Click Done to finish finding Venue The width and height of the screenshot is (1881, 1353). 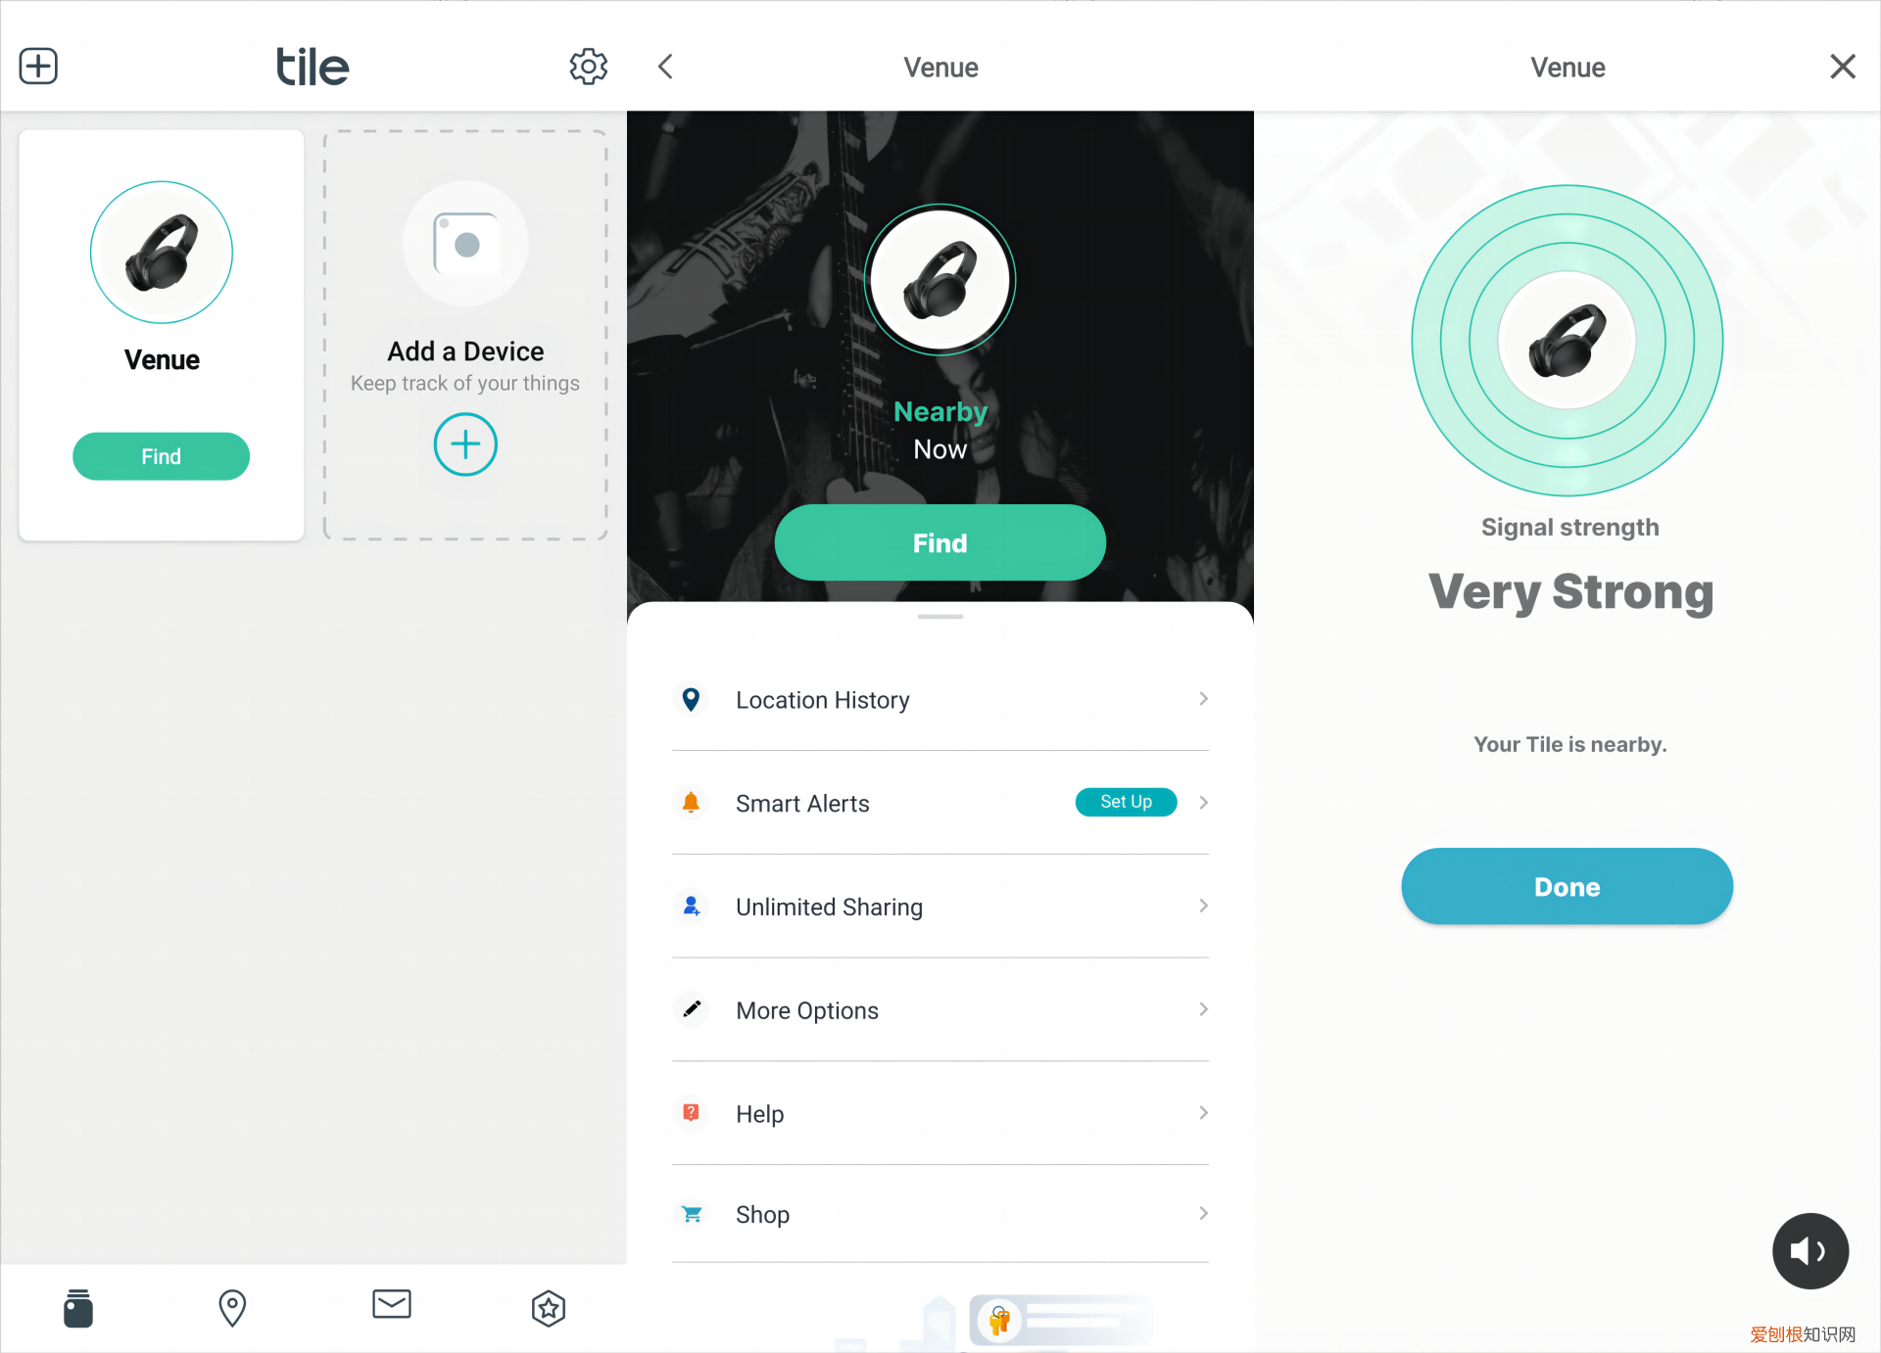tap(1567, 886)
